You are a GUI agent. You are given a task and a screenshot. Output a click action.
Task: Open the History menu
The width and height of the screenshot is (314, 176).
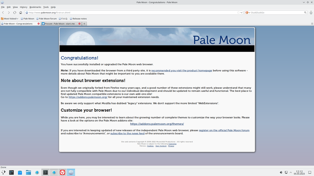tap(24, 7)
